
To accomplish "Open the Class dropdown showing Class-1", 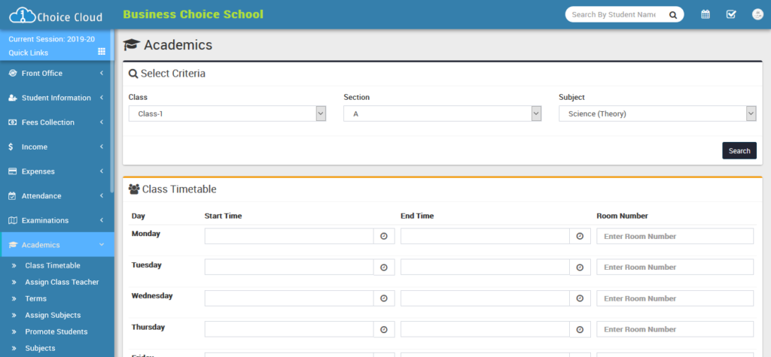I will 227,113.
